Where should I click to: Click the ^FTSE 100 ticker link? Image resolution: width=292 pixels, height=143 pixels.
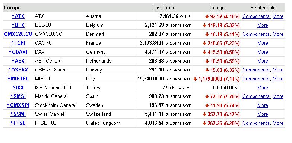(18, 123)
